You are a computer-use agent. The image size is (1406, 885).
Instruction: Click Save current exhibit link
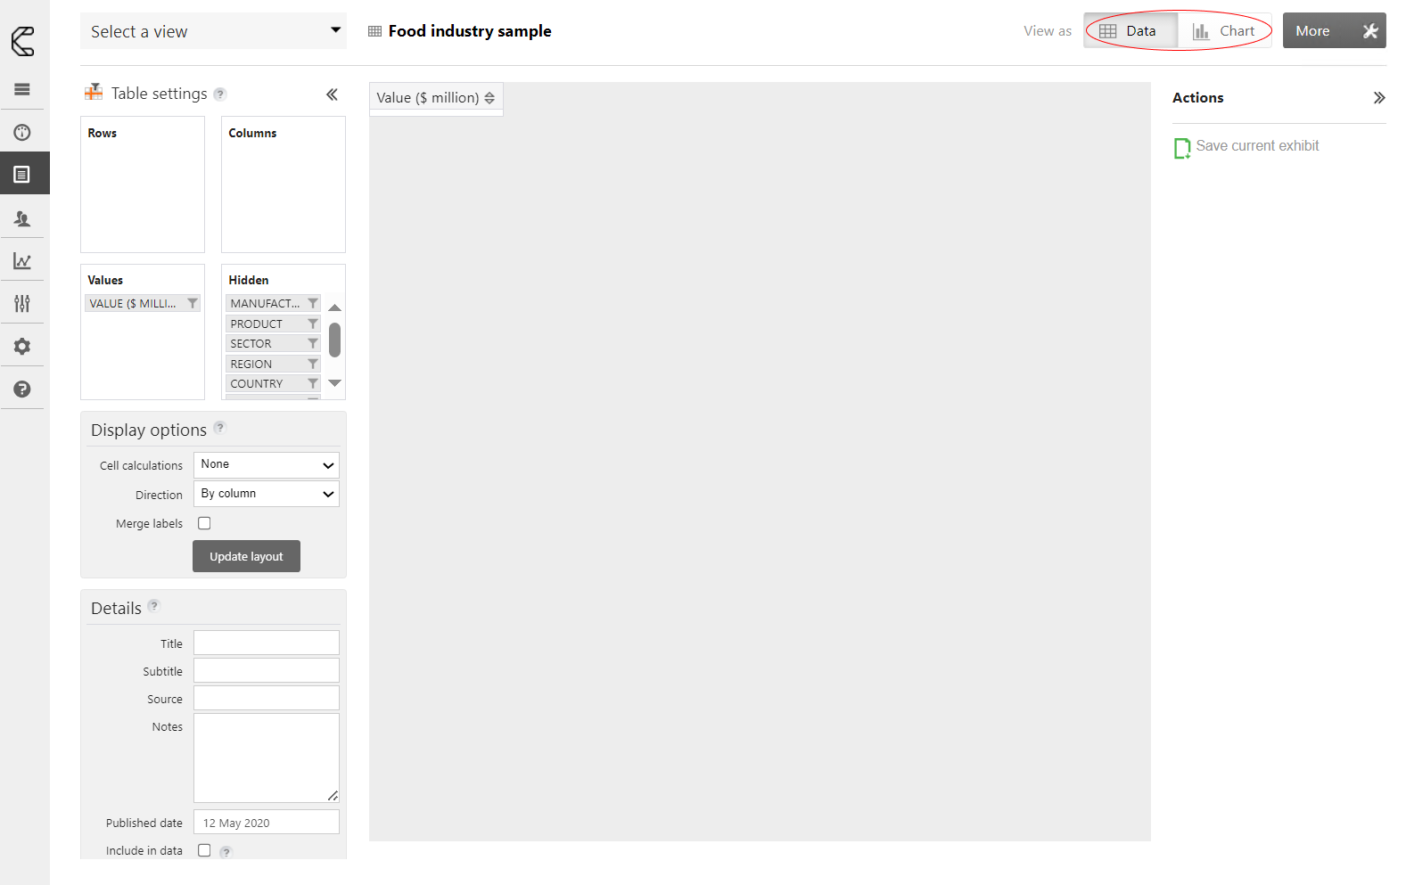[1256, 146]
